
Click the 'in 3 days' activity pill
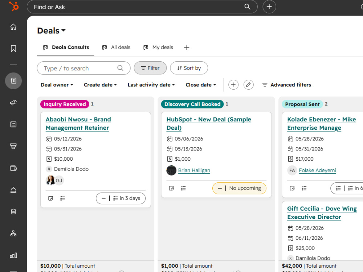[x=121, y=198]
